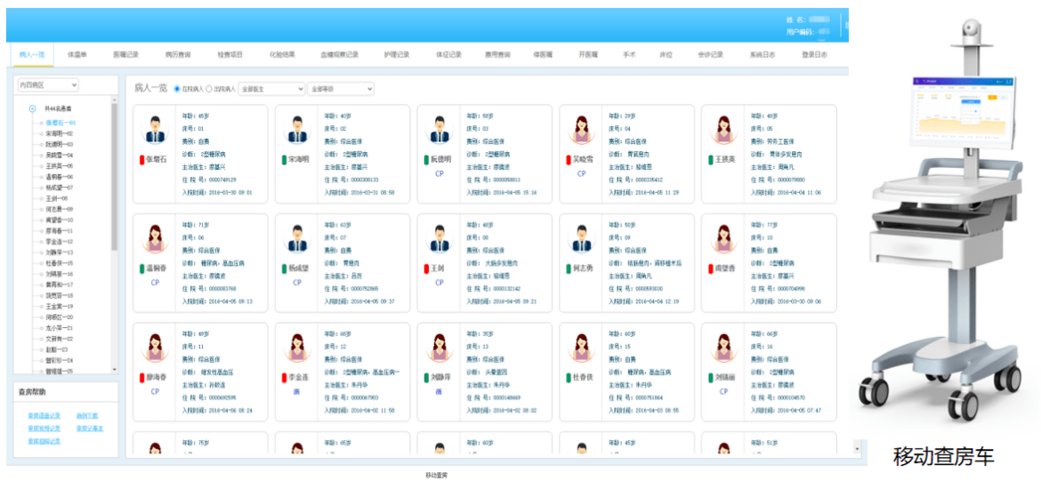Click the green status marker beside 宋海明

(x=284, y=160)
